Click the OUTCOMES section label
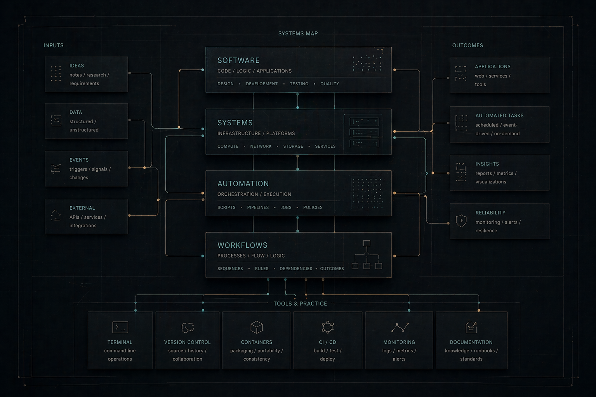The height and width of the screenshot is (397, 596). pyautogui.click(x=467, y=45)
